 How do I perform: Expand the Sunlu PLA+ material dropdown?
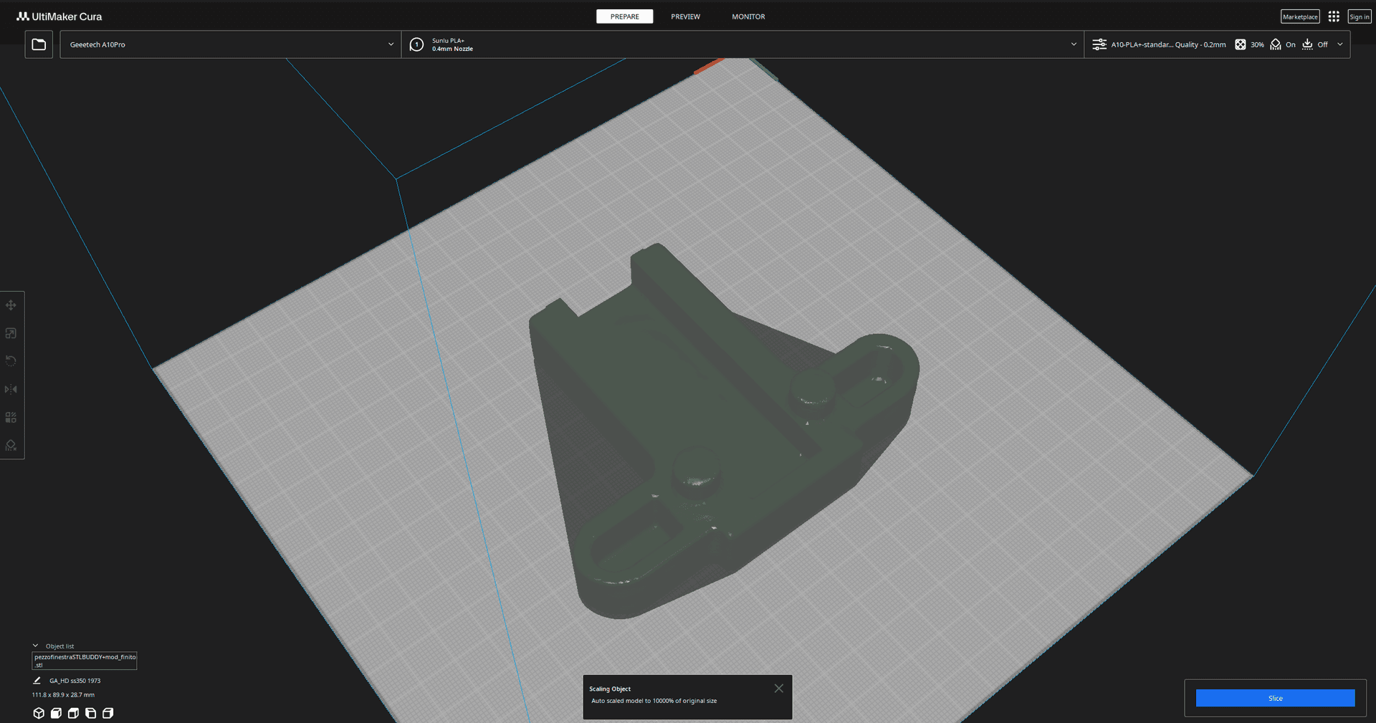point(742,44)
